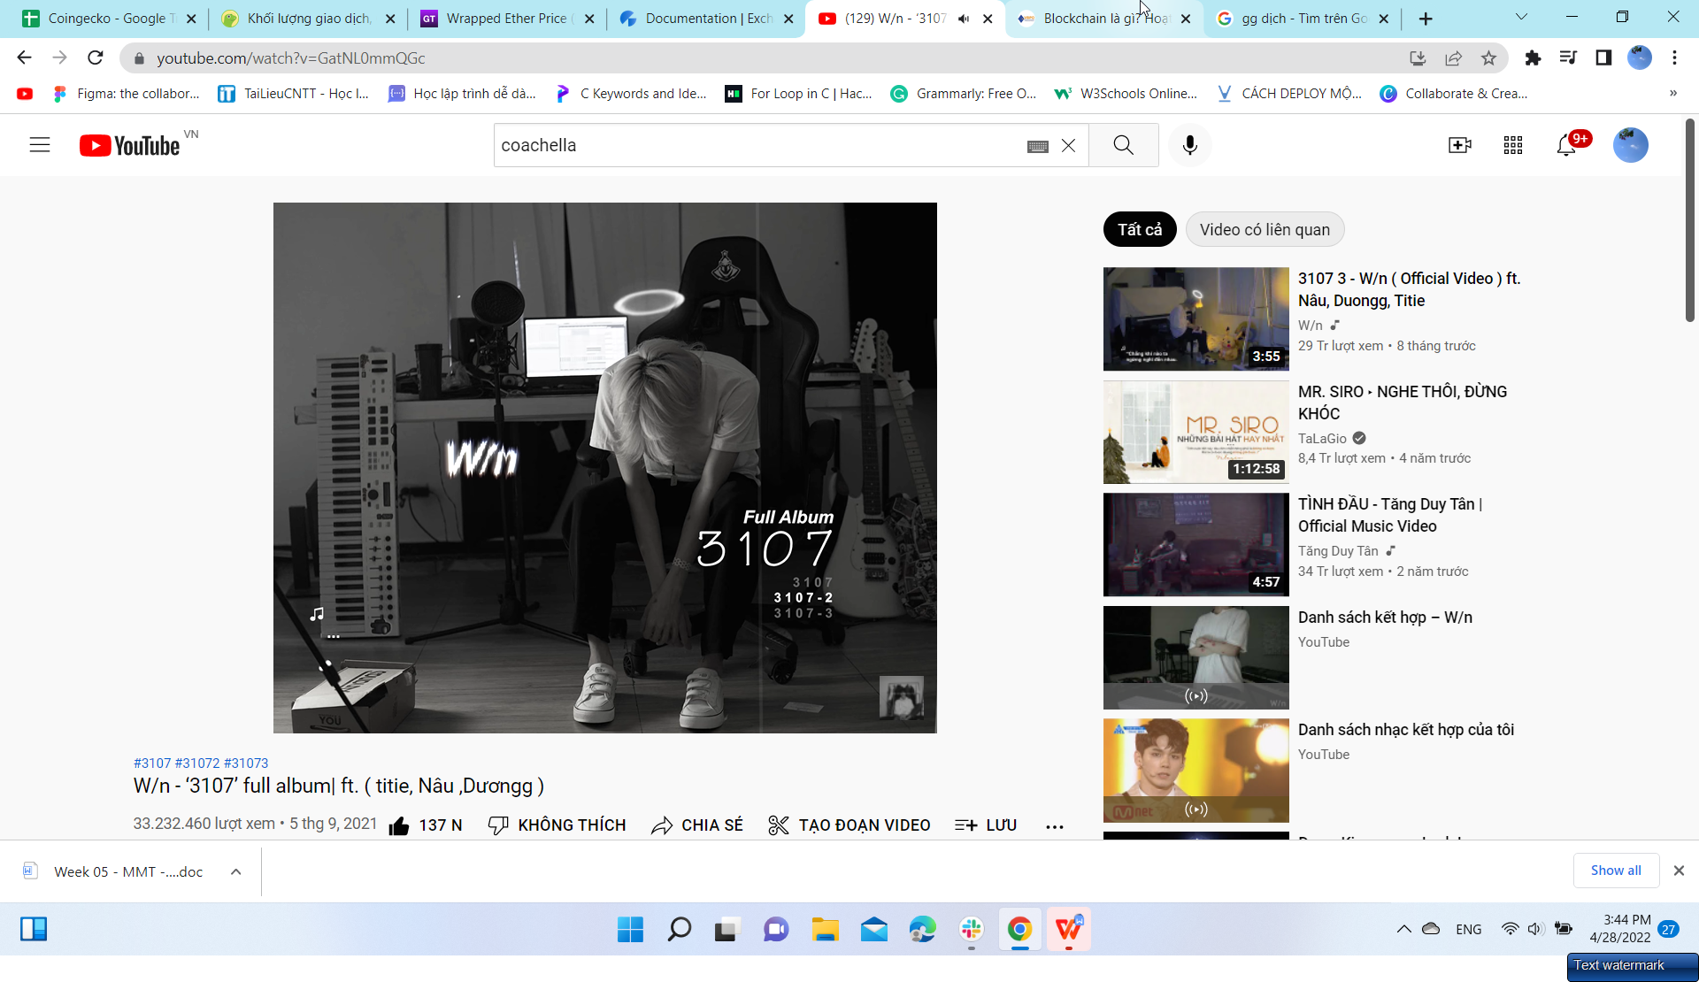The width and height of the screenshot is (1699, 982).
Task: Click the create video camera icon
Action: coord(1459,145)
